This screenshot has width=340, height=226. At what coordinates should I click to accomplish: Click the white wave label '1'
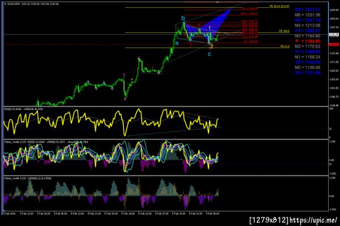tap(210, 28)
